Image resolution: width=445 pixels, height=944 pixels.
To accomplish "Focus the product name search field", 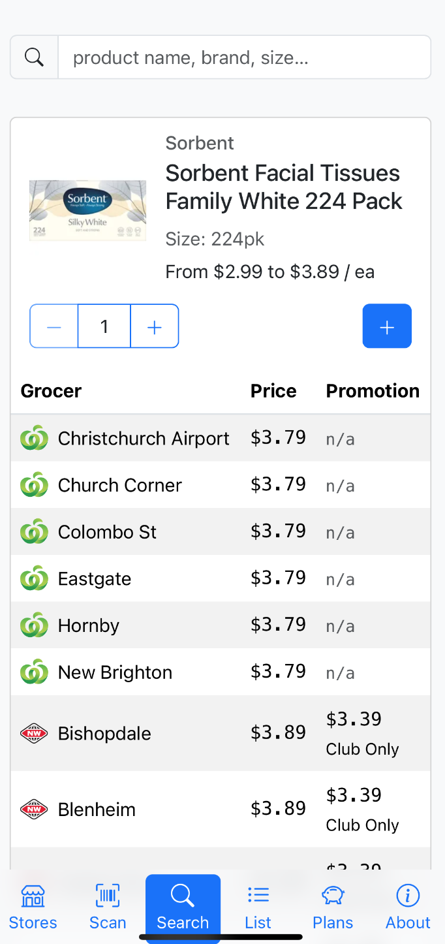I will coord(245,57).
